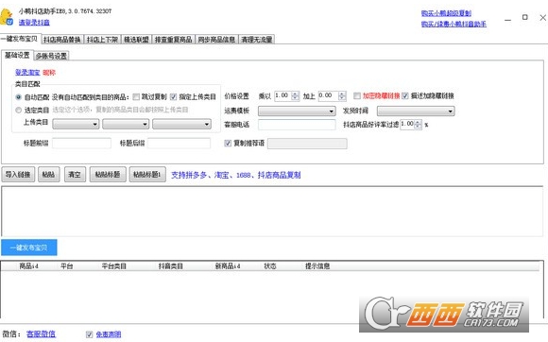
Task: Expand the 发货时间 dropdown
Action: 416,111
